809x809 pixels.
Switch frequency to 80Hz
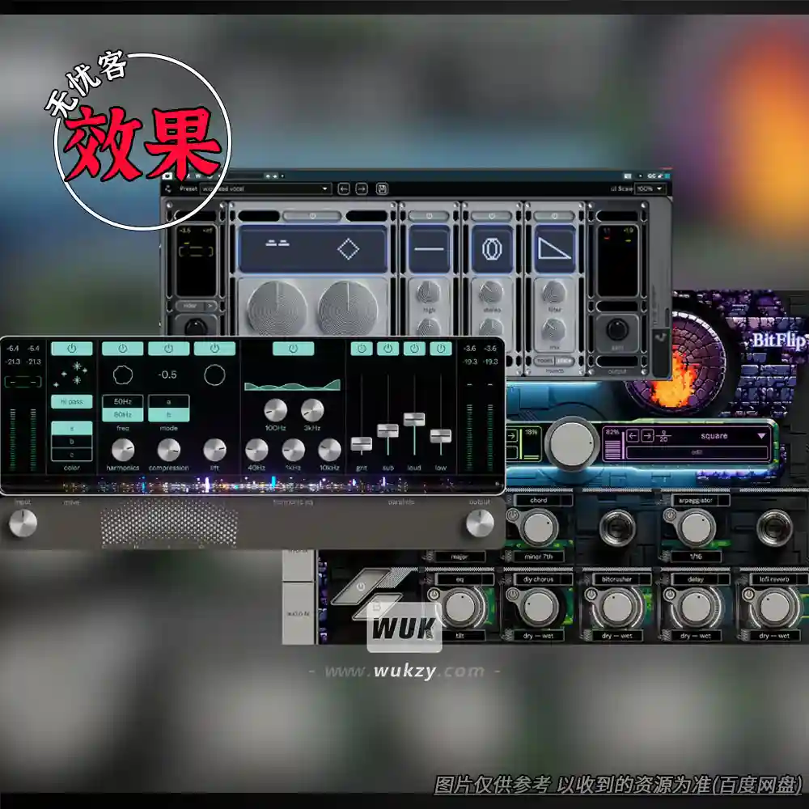click(121, 415)
